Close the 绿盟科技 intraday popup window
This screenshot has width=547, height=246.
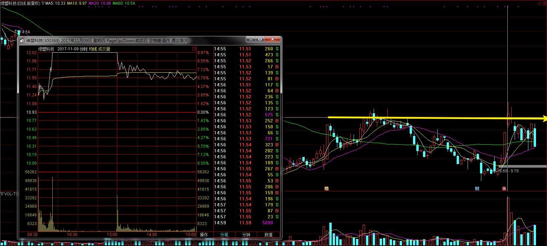click(x=273, y=39)
